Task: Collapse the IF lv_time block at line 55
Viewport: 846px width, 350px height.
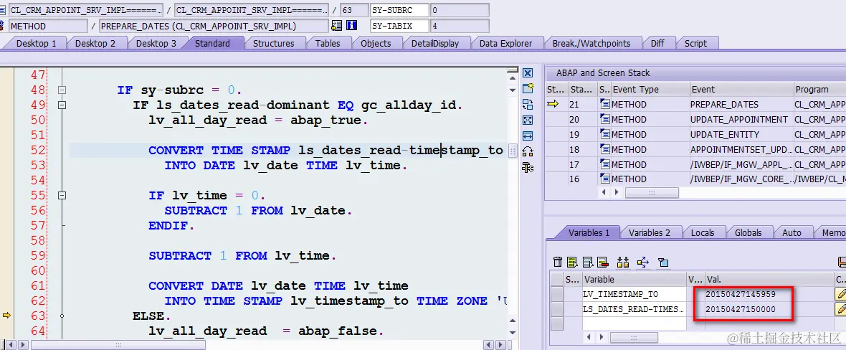Action: pyautogui.click(x=62, y=196)
